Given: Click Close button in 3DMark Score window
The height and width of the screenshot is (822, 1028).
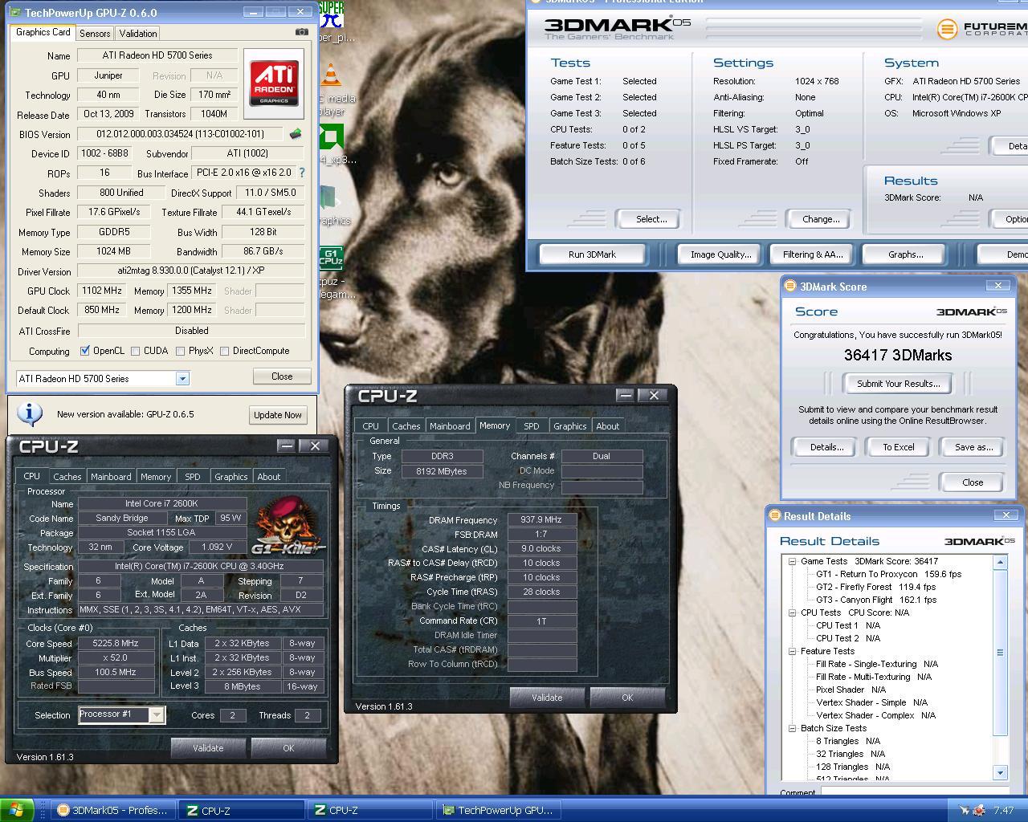Looking at the screenshot, I should pyautogui.click(x=973, y=482).
